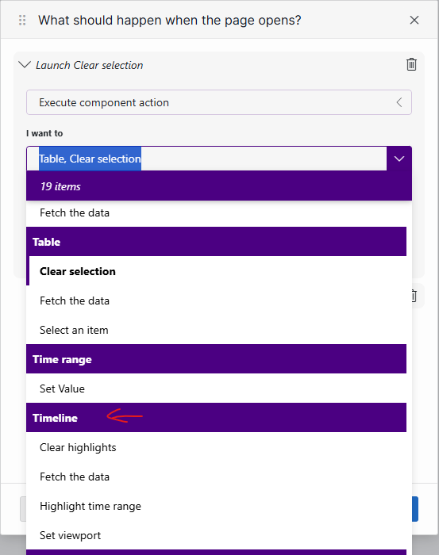Click the partially hidden second trash icon

[414, 296]
